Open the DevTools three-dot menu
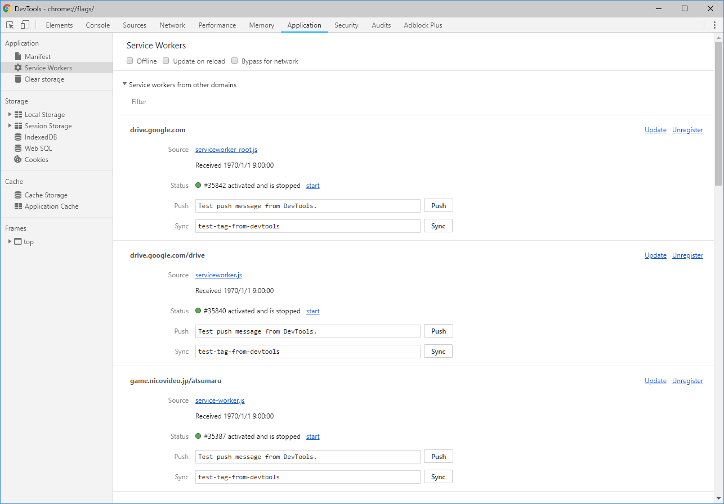 (714, 25)
